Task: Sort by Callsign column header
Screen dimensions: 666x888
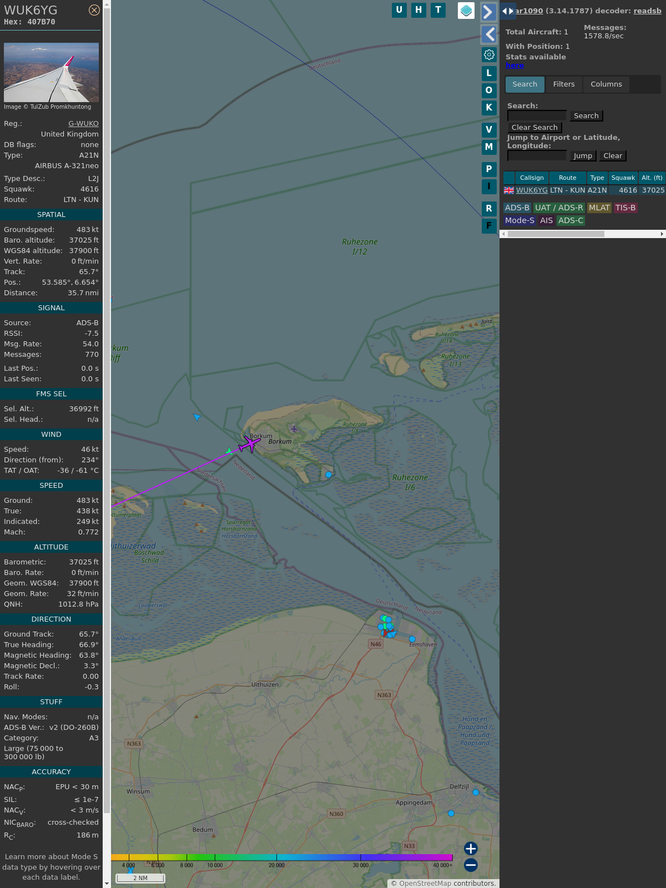Action: [532, 178]
